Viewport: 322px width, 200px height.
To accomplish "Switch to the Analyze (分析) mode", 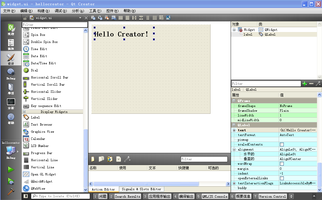I will (11, 104).
